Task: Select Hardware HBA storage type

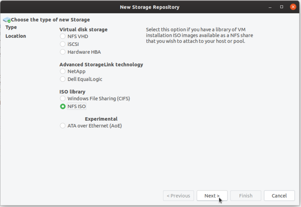Action: point(63,52)
